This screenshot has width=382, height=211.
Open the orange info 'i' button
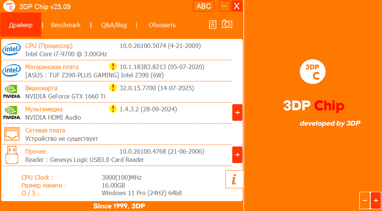234,179
